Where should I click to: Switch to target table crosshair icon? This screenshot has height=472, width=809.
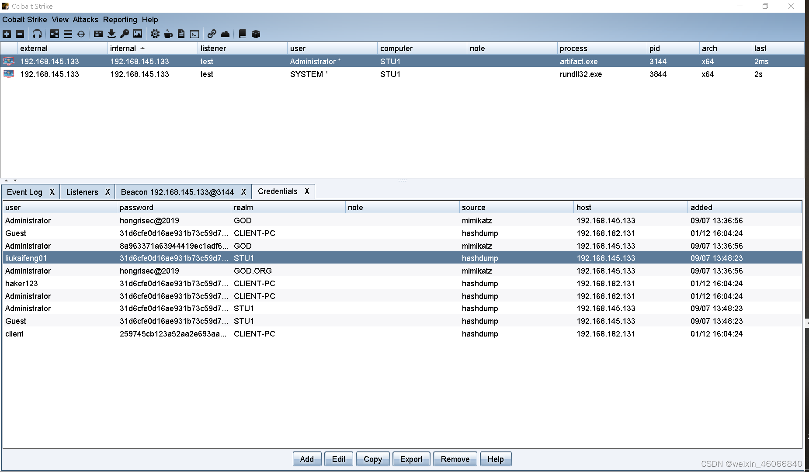tap(81, 34)
